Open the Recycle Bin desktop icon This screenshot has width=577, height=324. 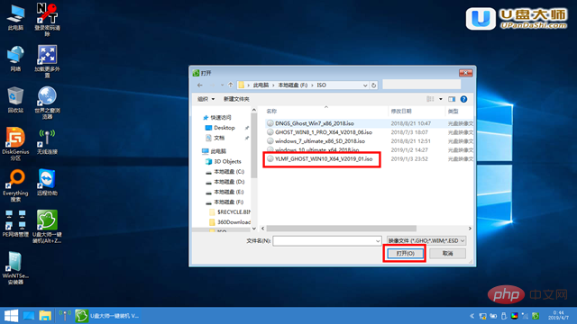pos(15,100)
